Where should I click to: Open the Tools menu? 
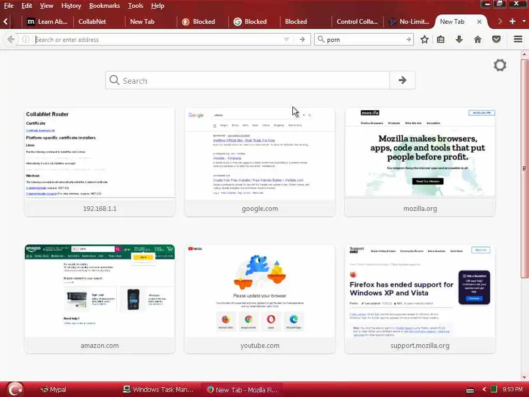(136, 6)
